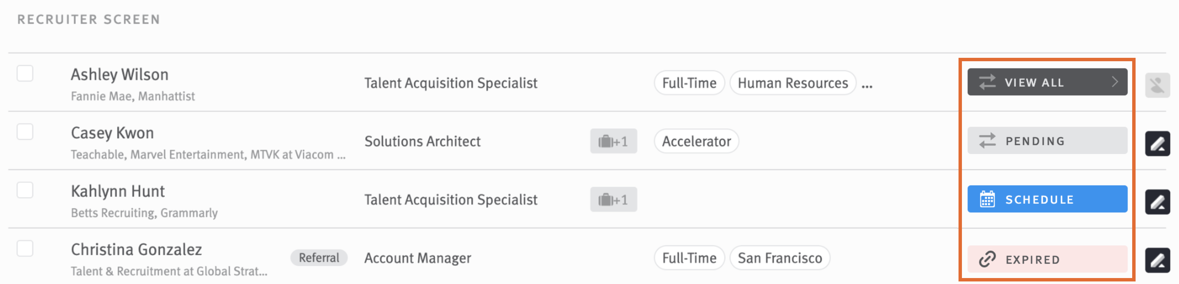
Task: Click the swap arrows icon in the PENDING button
Action: click(x=987, y=141)
